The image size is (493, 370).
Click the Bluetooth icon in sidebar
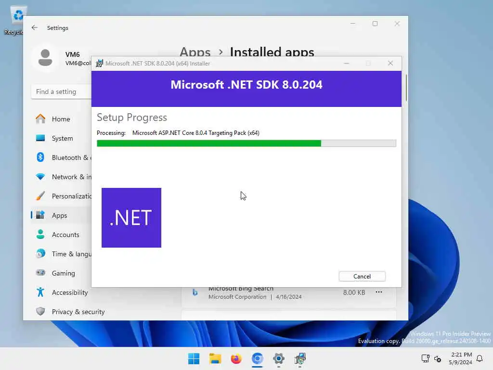click(40, 157)
